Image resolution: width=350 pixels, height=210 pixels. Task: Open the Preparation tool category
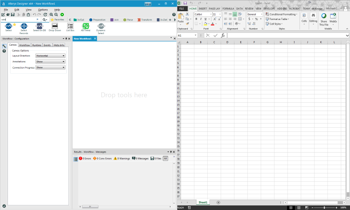point(97,20)
